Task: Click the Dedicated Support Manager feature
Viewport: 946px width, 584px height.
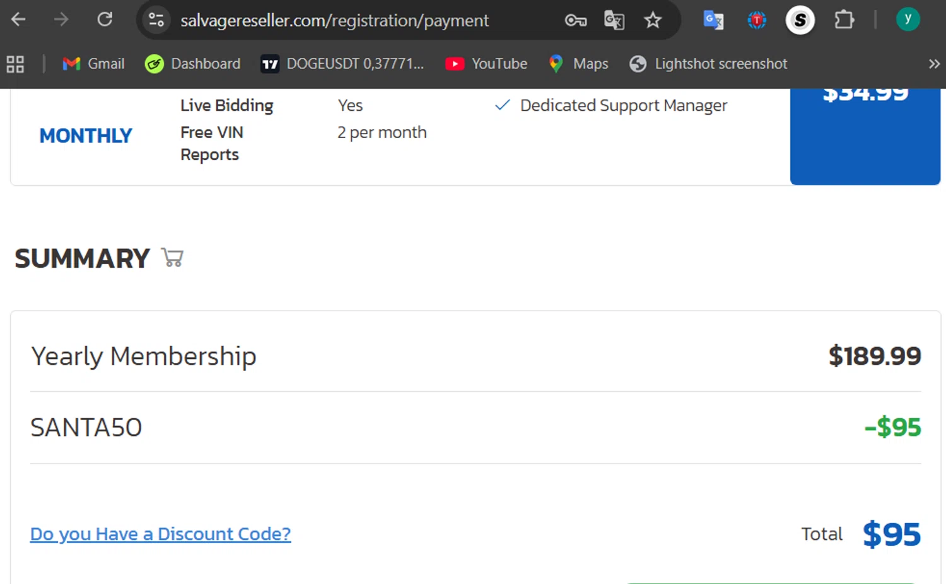Action: [623, 105]
